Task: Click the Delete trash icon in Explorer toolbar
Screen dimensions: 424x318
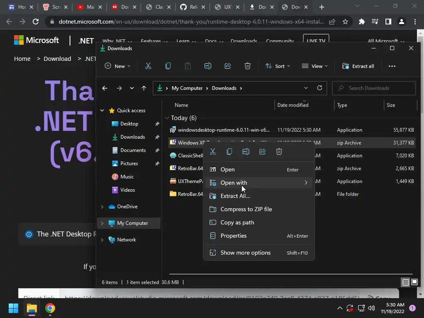Action: [248, 66]
